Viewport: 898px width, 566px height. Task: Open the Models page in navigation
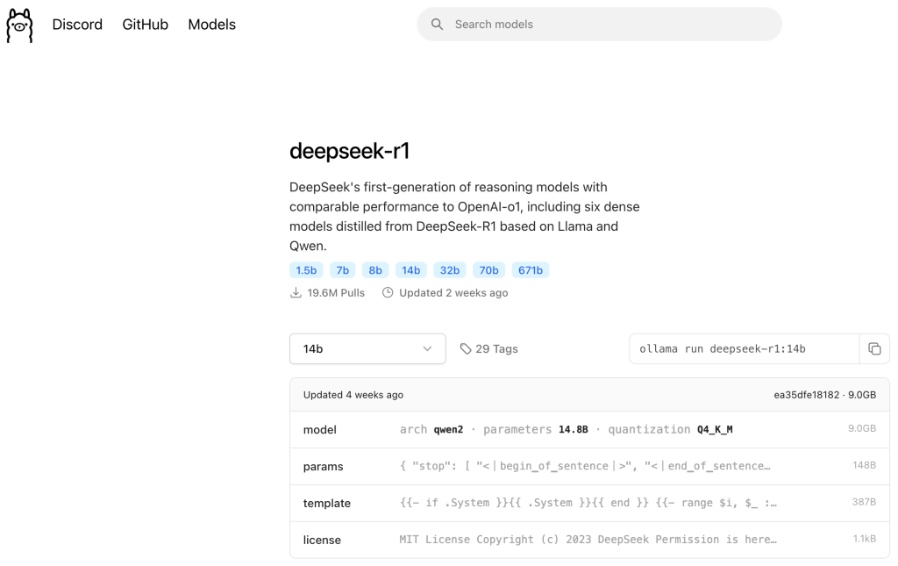tap(211, 25)
